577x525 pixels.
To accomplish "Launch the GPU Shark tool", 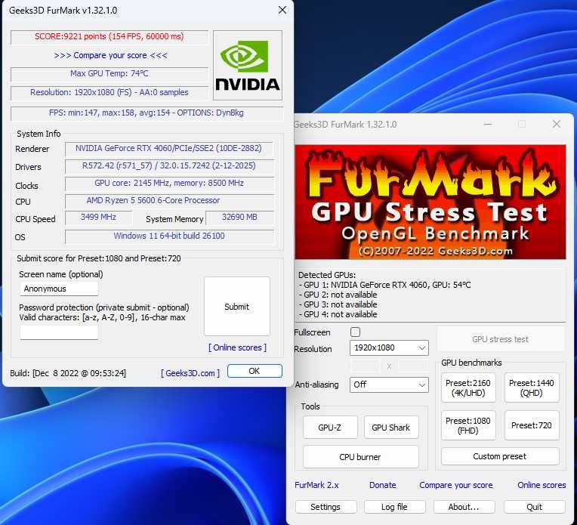I will 390,428.
